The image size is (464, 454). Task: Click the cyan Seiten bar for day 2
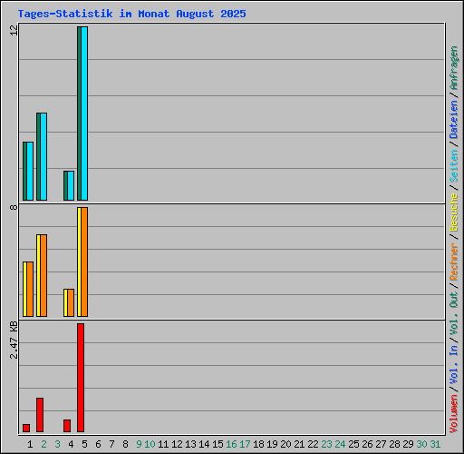[x=43, y=156]
